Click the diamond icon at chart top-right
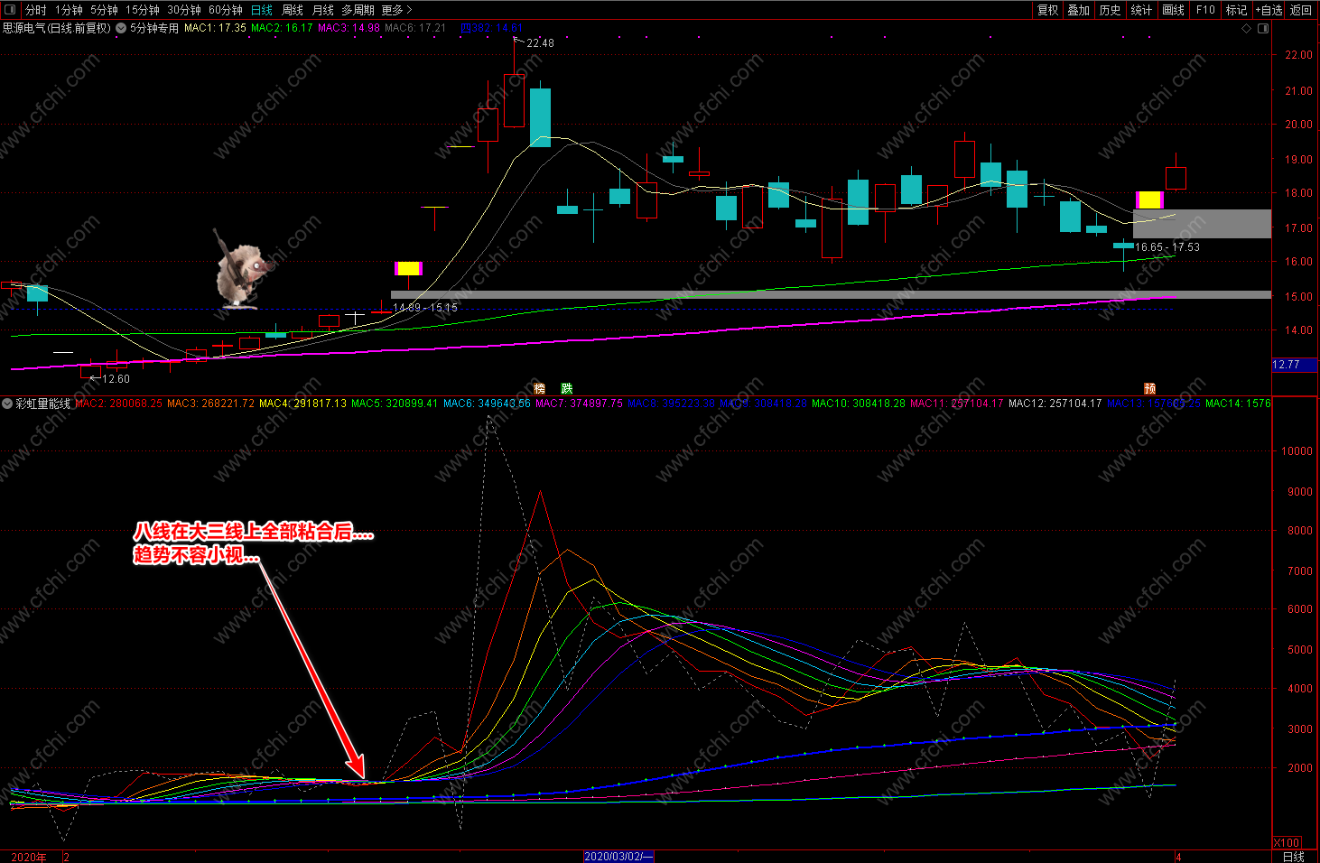 (x=1247, y=28)
